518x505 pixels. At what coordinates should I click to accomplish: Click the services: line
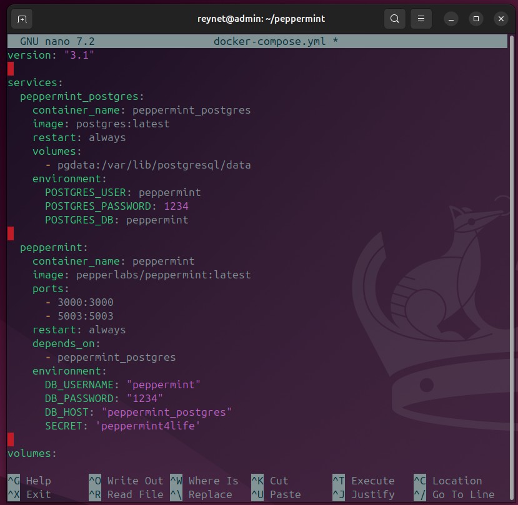click(35, 82)
